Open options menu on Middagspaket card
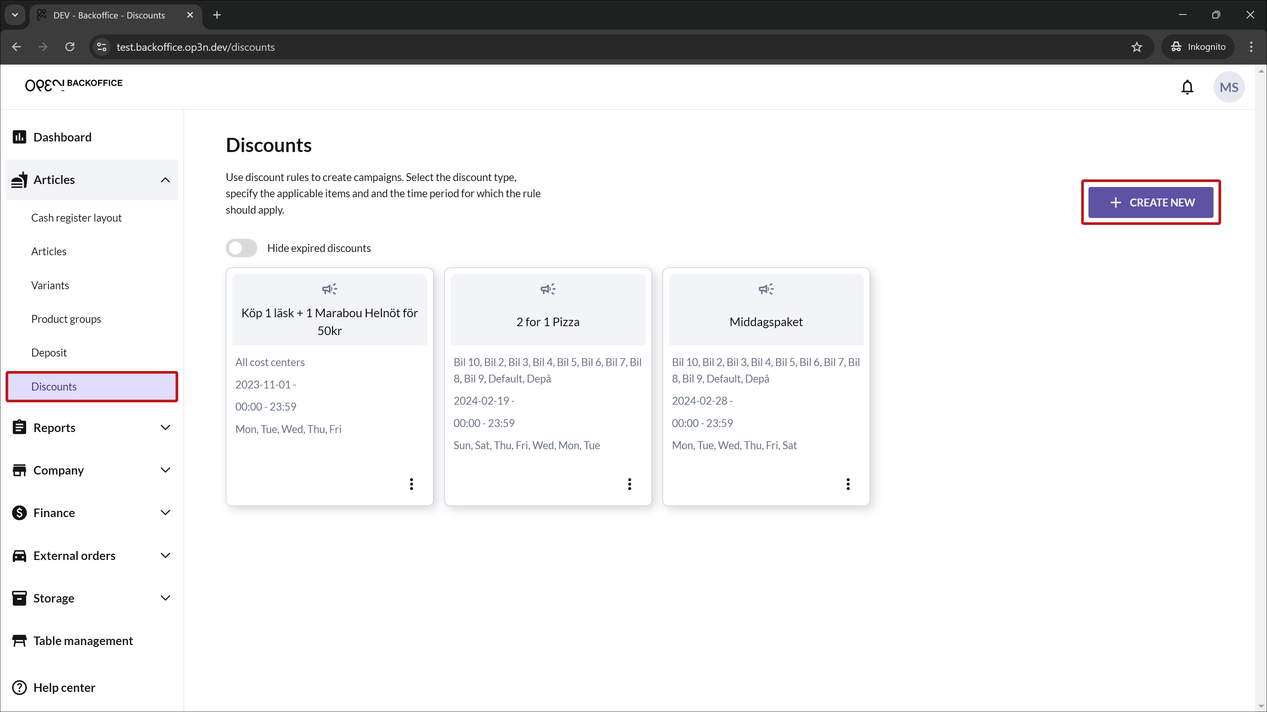Viewport: 1267px width, 712px height. click(848, 484)
